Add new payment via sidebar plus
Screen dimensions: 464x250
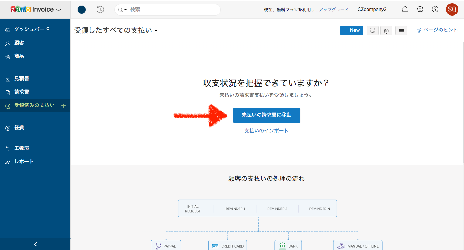pos(63,105)
